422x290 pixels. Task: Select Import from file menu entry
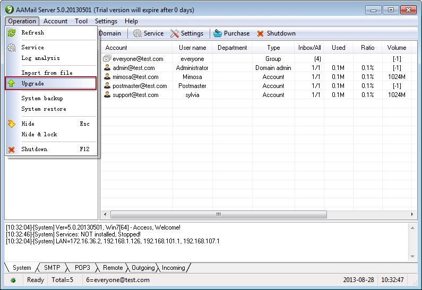pos(51,73)
